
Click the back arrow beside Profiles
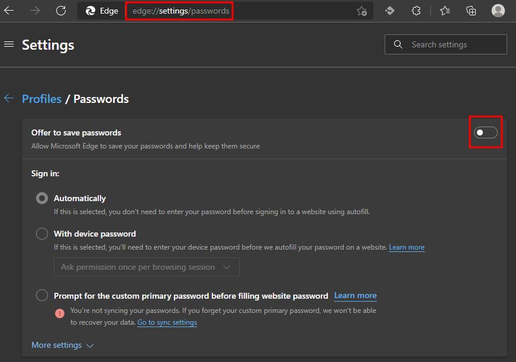pyautogui.click(x=9, y=98)
